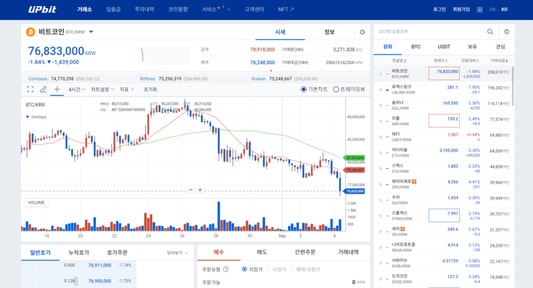Select the 트레이딩뷰 radio button
This screenshot has height=288, width=533.
click(x=336, y=90)
